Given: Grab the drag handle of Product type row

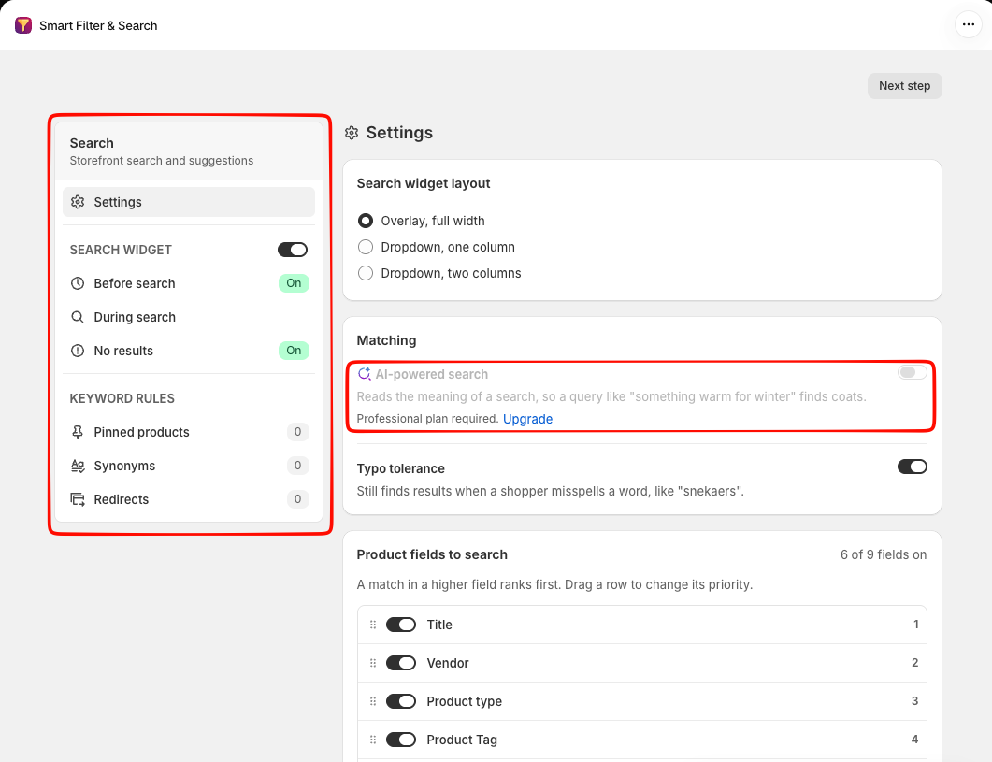Looking at the screenshot, I should (373, 701).
